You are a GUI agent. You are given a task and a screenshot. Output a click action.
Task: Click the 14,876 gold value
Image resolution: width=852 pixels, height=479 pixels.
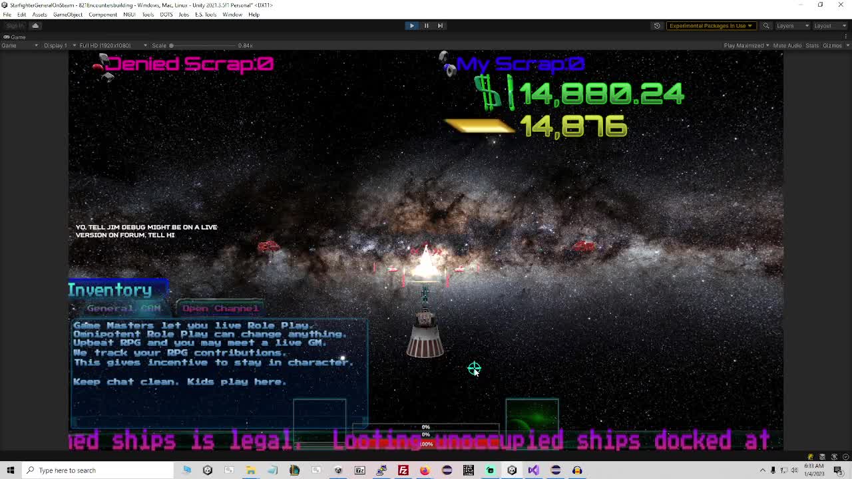click(x=573, y=126)
